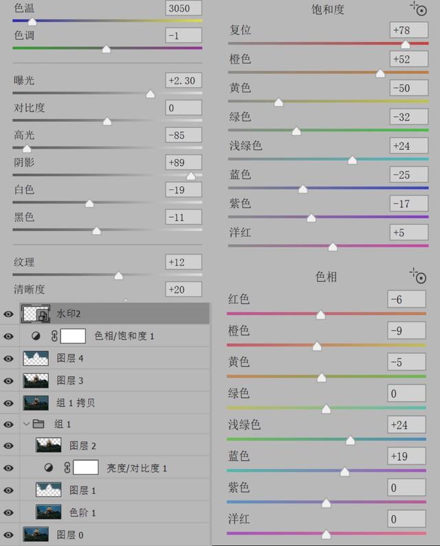Click the 黑色 value field -11
The image size is (440, 546).
point(184,217)
